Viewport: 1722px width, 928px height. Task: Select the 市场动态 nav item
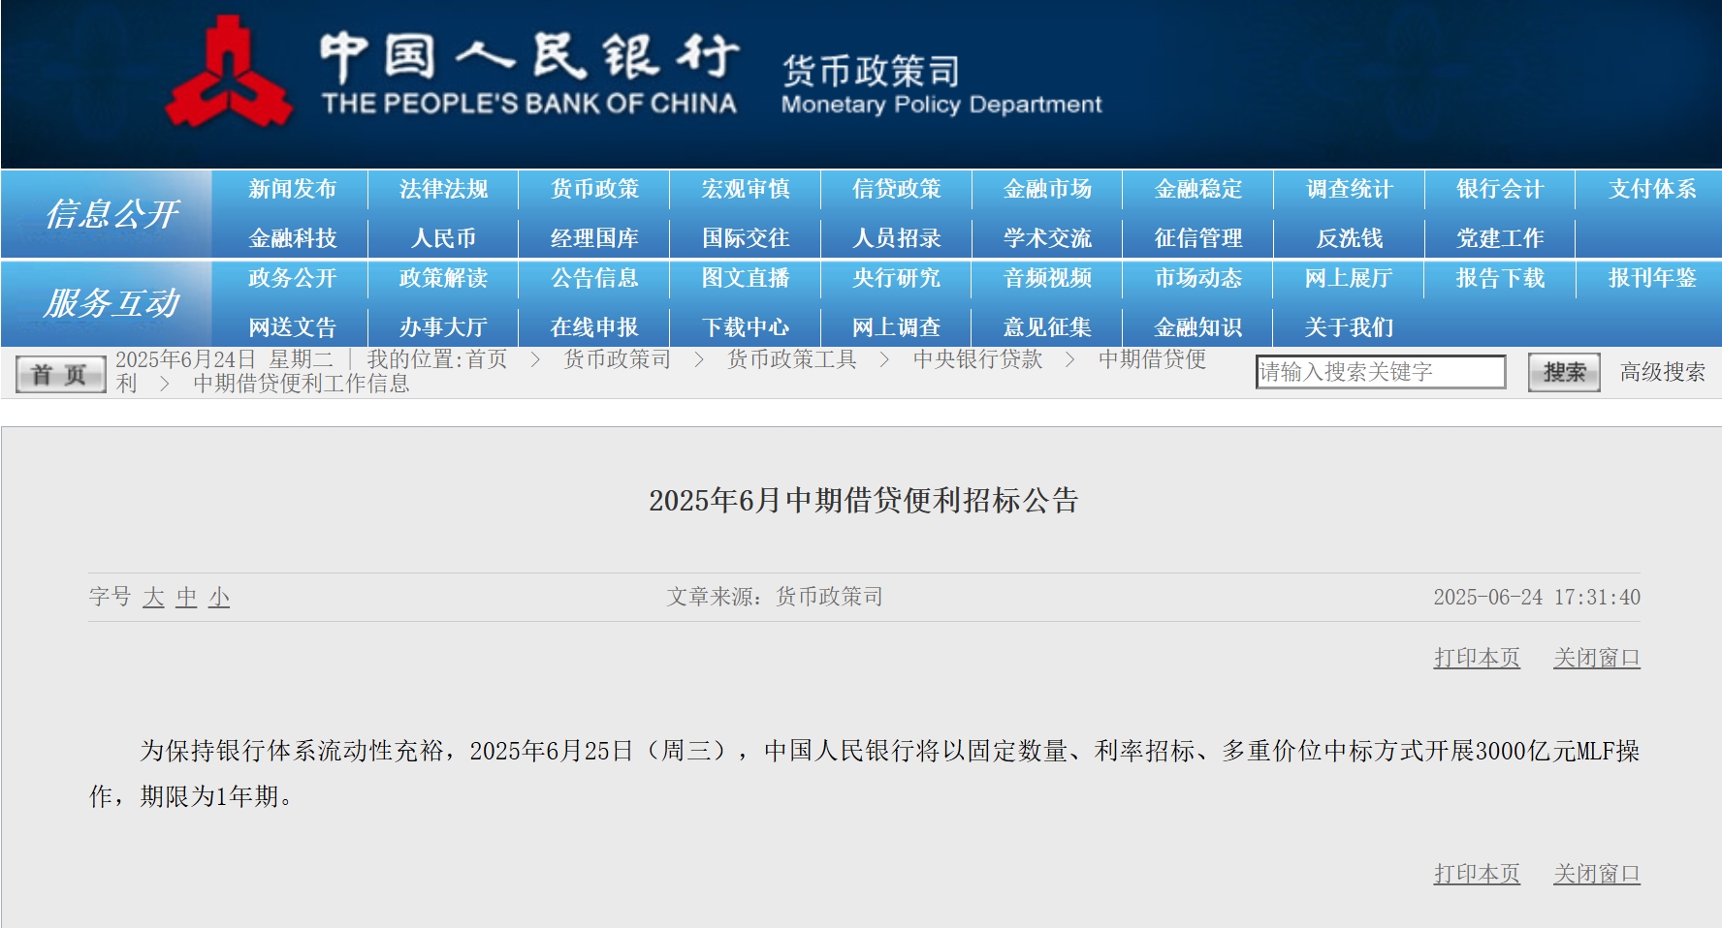[x=1198, y=278]
